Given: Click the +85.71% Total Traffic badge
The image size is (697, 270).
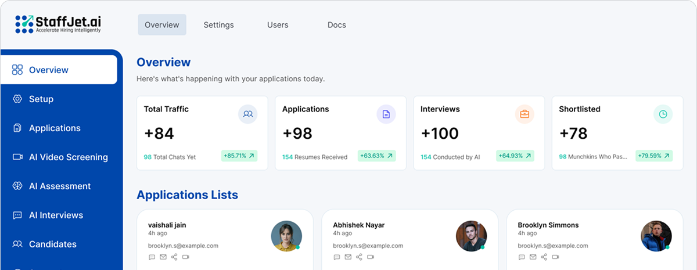Looking at the screenshot, I should [x=239, y=156].
